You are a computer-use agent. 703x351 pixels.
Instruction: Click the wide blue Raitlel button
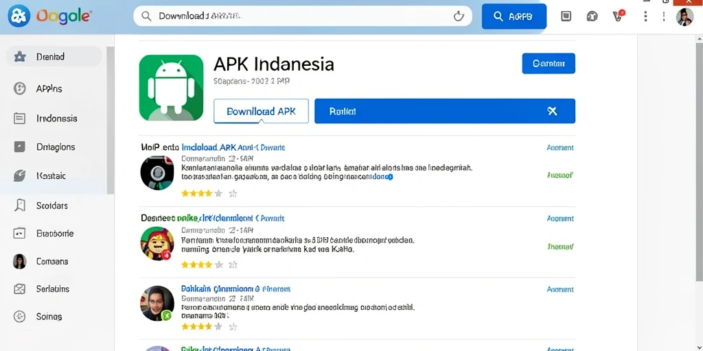coord(445,111)
